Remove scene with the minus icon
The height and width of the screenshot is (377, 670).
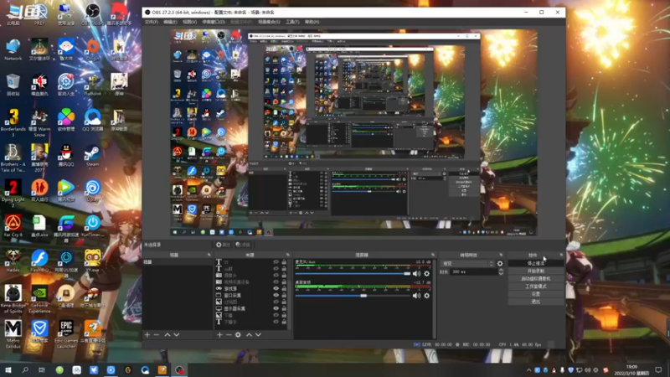point(157,335)
